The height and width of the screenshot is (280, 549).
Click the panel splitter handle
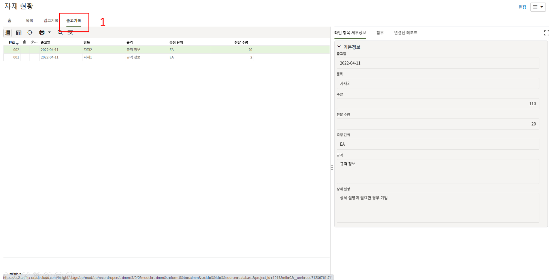[x=332, y=167]
